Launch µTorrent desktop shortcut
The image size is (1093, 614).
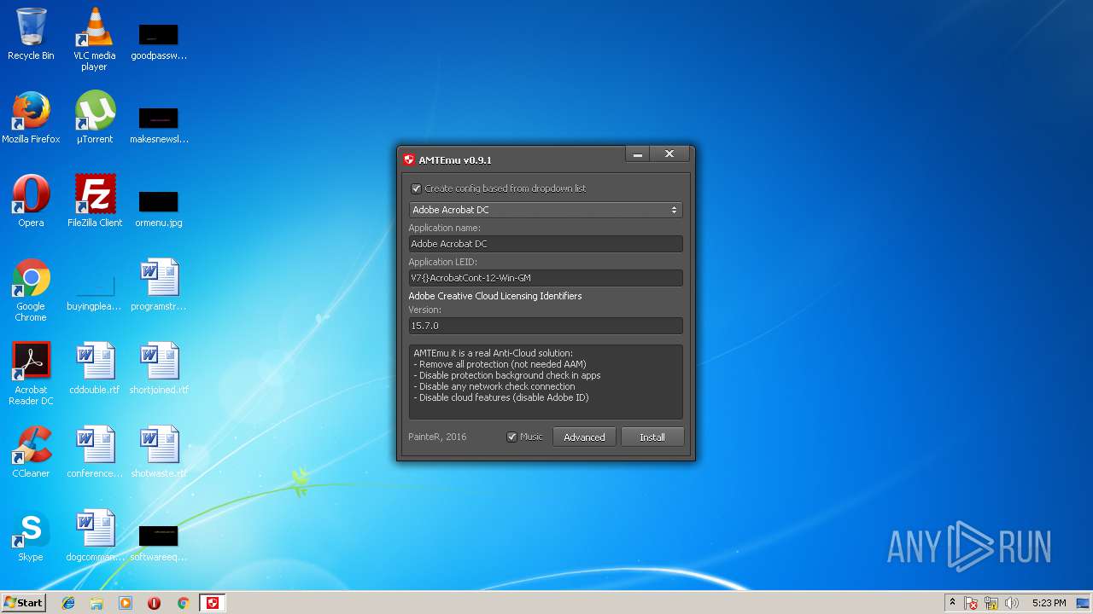click(94, 117)
